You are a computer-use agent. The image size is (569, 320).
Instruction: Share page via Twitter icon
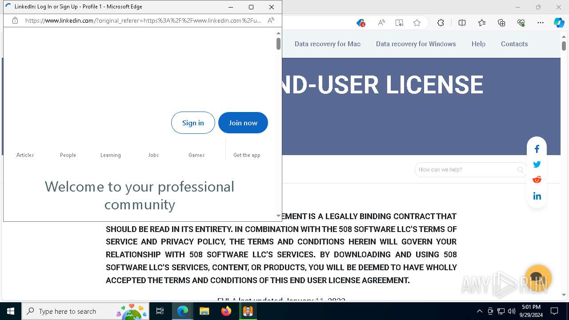(x=537, y=164)
